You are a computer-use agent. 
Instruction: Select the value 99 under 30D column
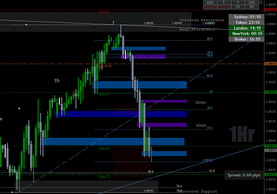pyautogui.click(x=252, y=7)
